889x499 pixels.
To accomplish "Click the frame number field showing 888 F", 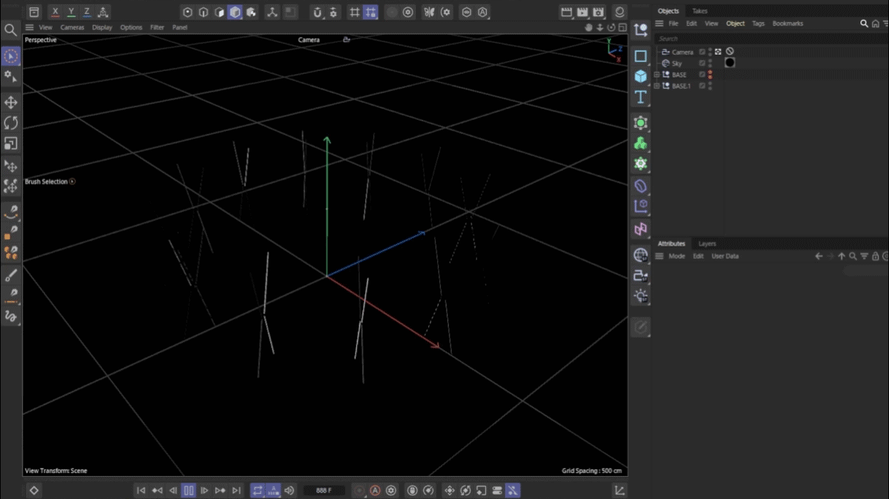I will coord(325,489).
